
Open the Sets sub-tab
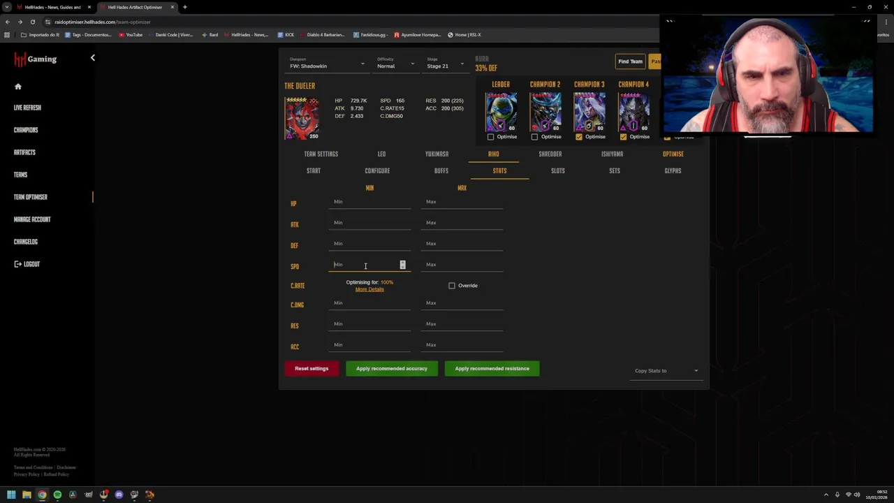coord(615,170)
